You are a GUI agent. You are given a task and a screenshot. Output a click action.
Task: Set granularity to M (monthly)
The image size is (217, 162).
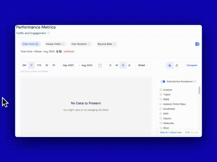point(123,65)
